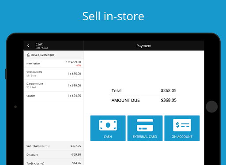Click the Sell in-store heading
This screenshot has height=165, width=226.
point(113,16)
